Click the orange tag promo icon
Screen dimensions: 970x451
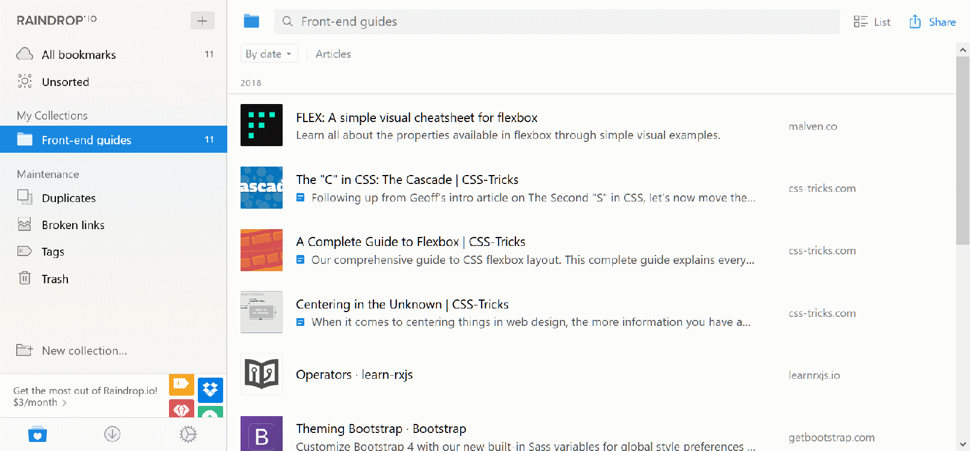pos(182,384)
